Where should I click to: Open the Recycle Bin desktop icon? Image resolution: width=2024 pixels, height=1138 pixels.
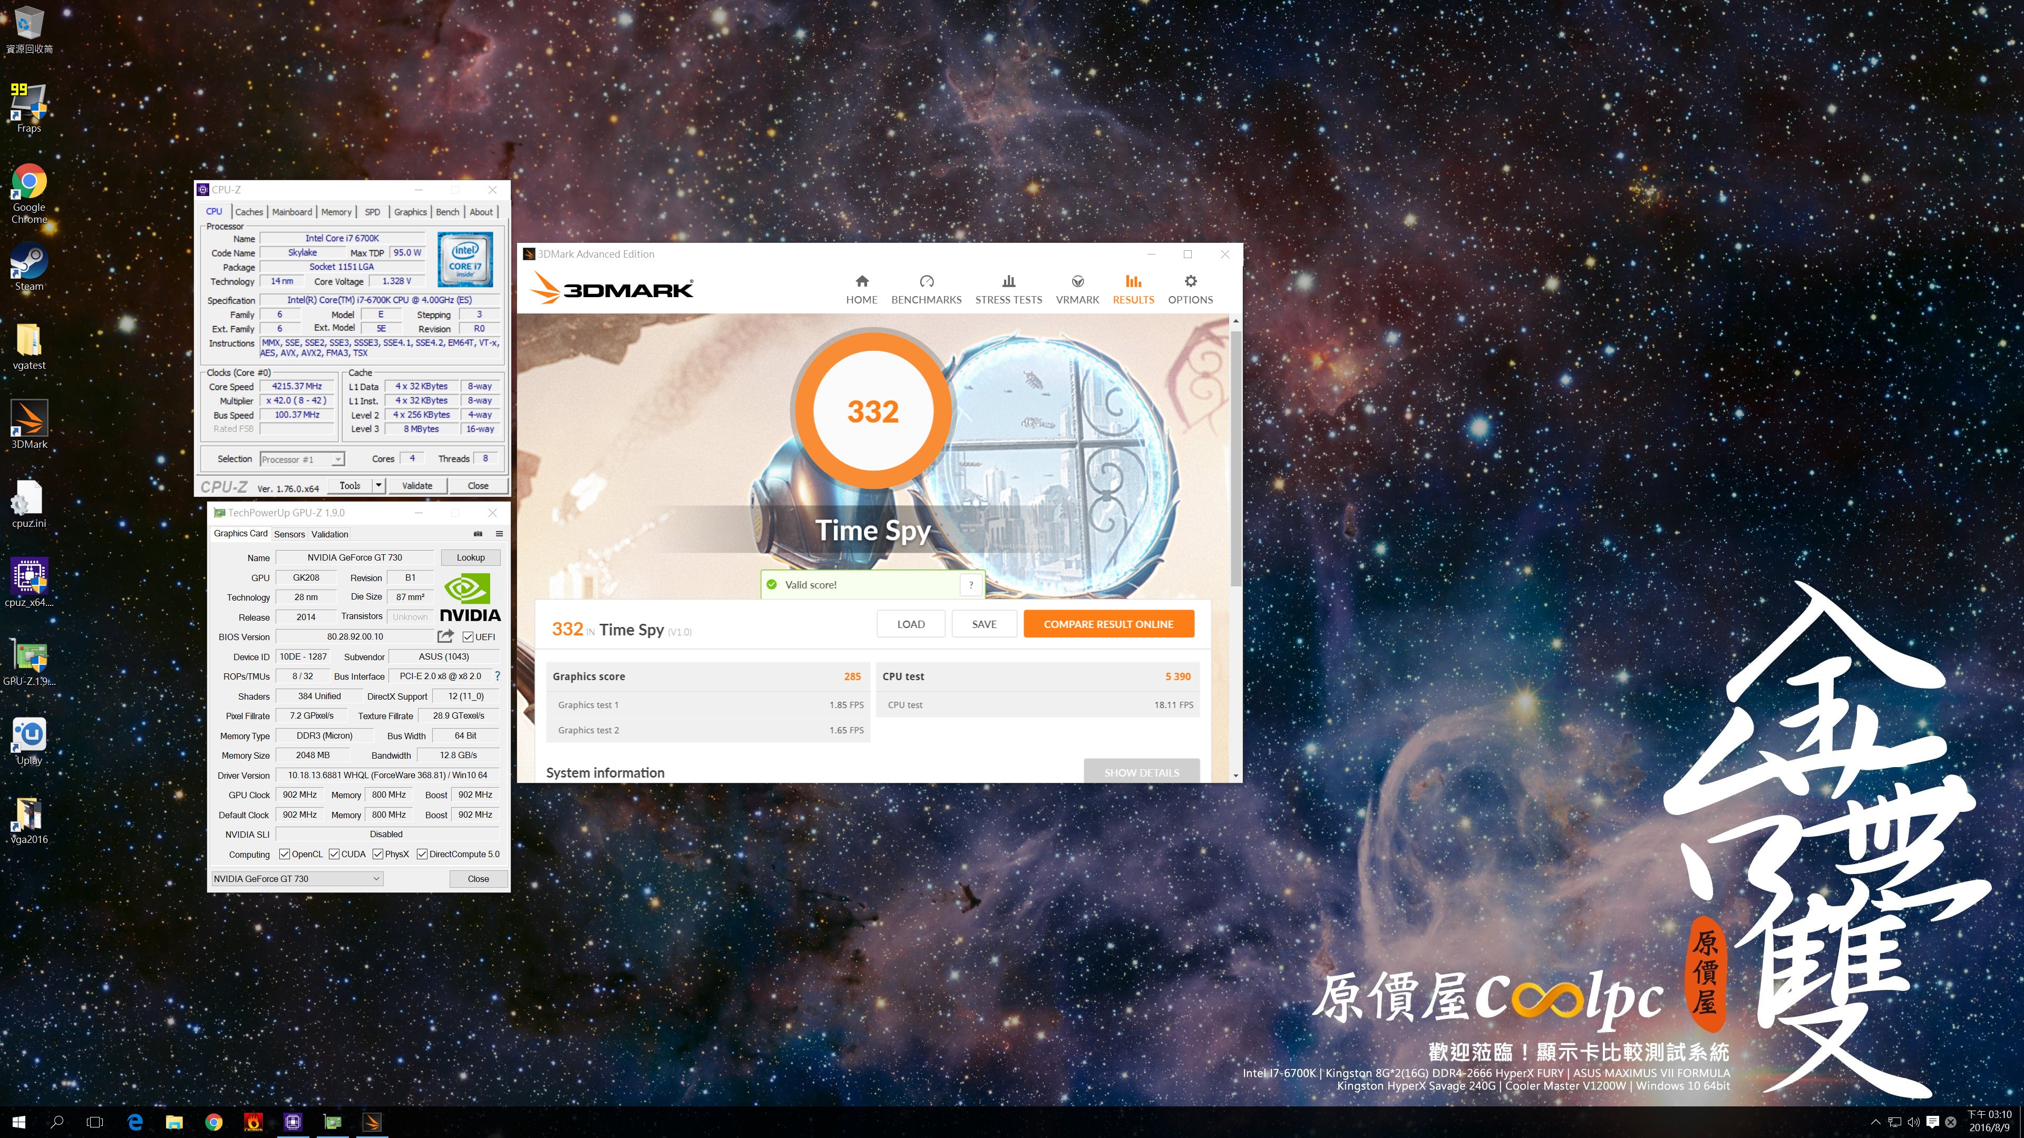tap(29, 30)
